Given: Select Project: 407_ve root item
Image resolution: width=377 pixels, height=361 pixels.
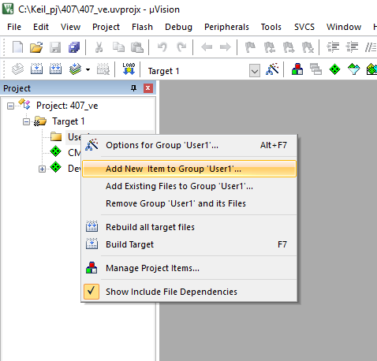Looking at the screenshot, I should pos(67,106).
